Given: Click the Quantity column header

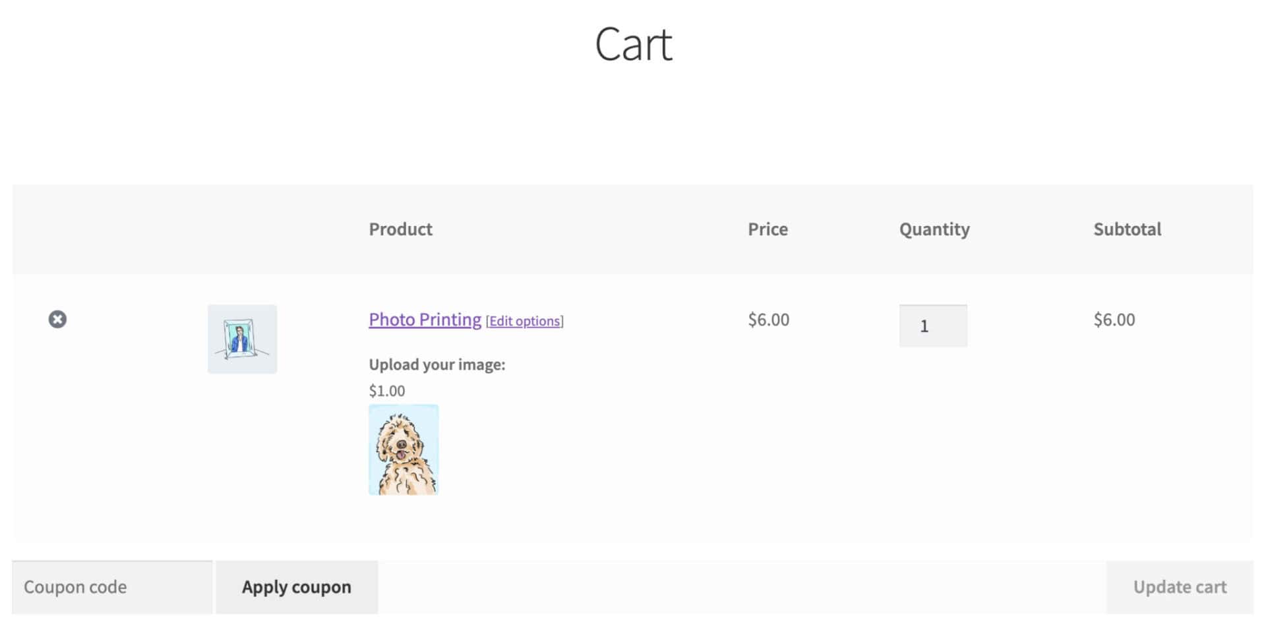Looking at the screenshot, I should 934,229.
